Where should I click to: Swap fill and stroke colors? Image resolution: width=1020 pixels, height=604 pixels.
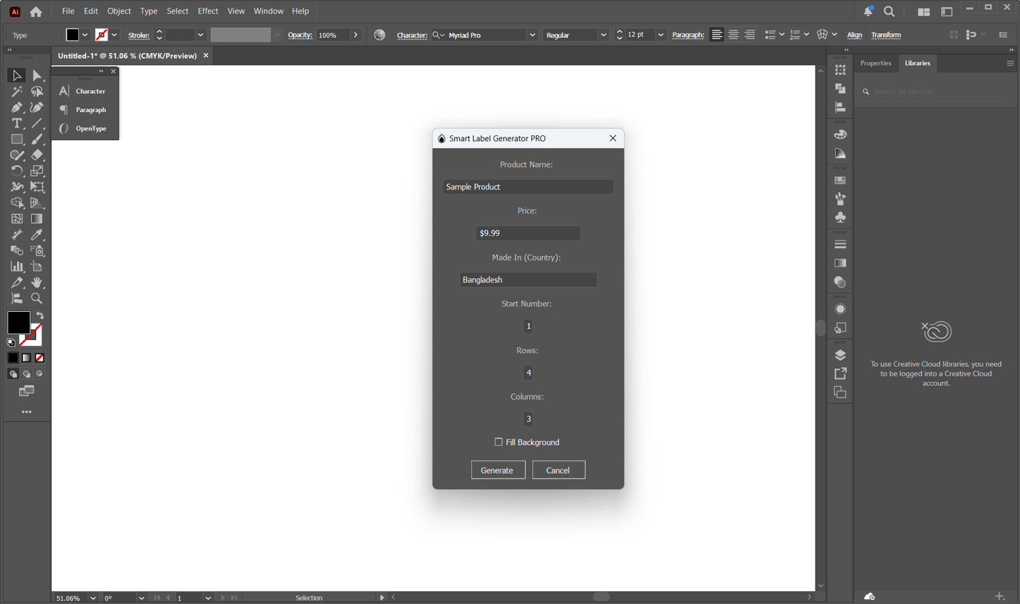click(40, 316)
